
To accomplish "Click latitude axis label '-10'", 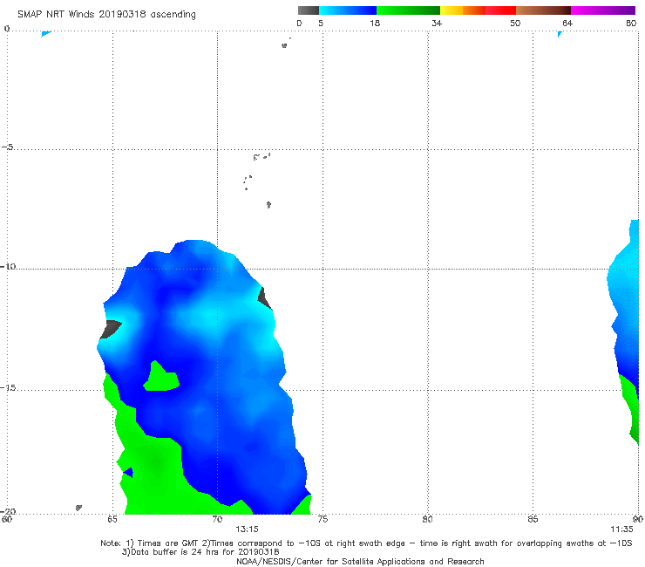I will [x=8, y=266].
